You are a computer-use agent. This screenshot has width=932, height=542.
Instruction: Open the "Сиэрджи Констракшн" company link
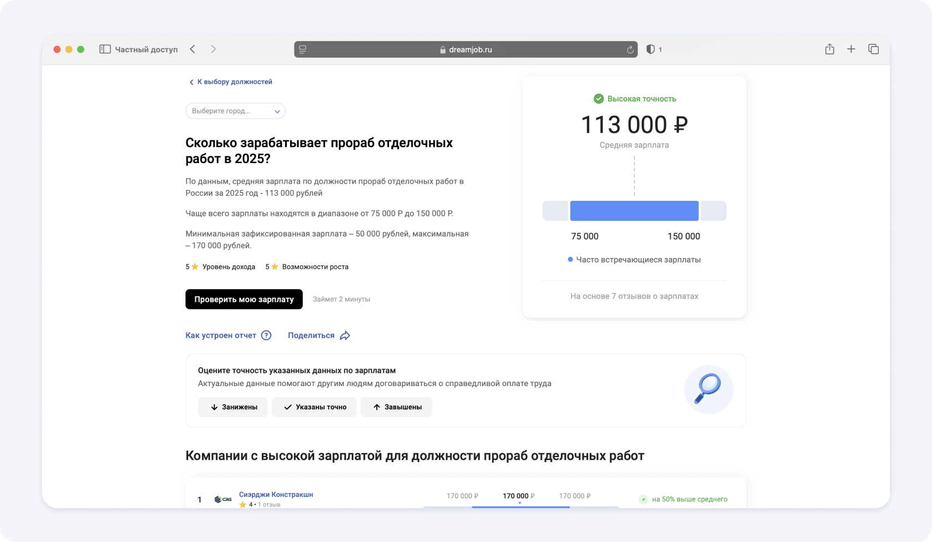[276, 494]
